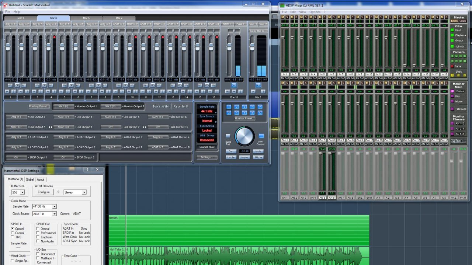Mute channel 1 in Scarlett MixControl
The width and height of the screenshot is (472, 265).
tap(7, 91)
